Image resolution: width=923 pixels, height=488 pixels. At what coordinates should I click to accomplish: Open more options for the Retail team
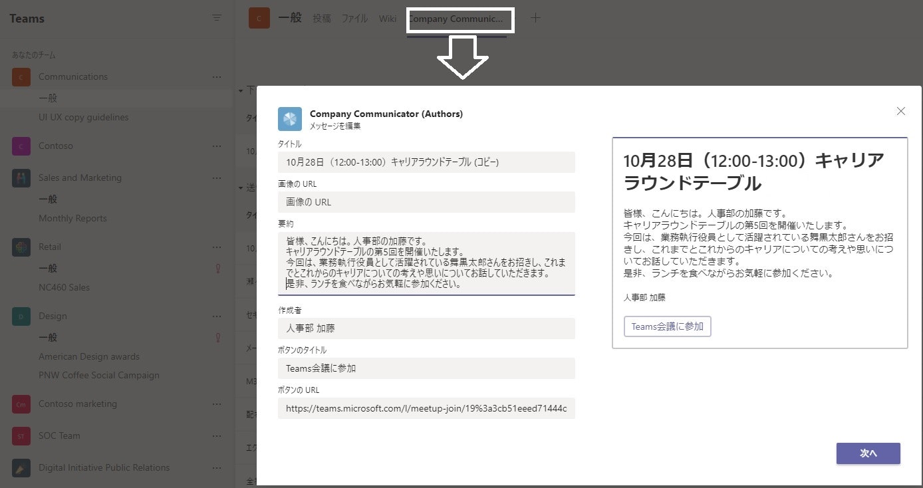pyautogui.click(x=217, y=247)
